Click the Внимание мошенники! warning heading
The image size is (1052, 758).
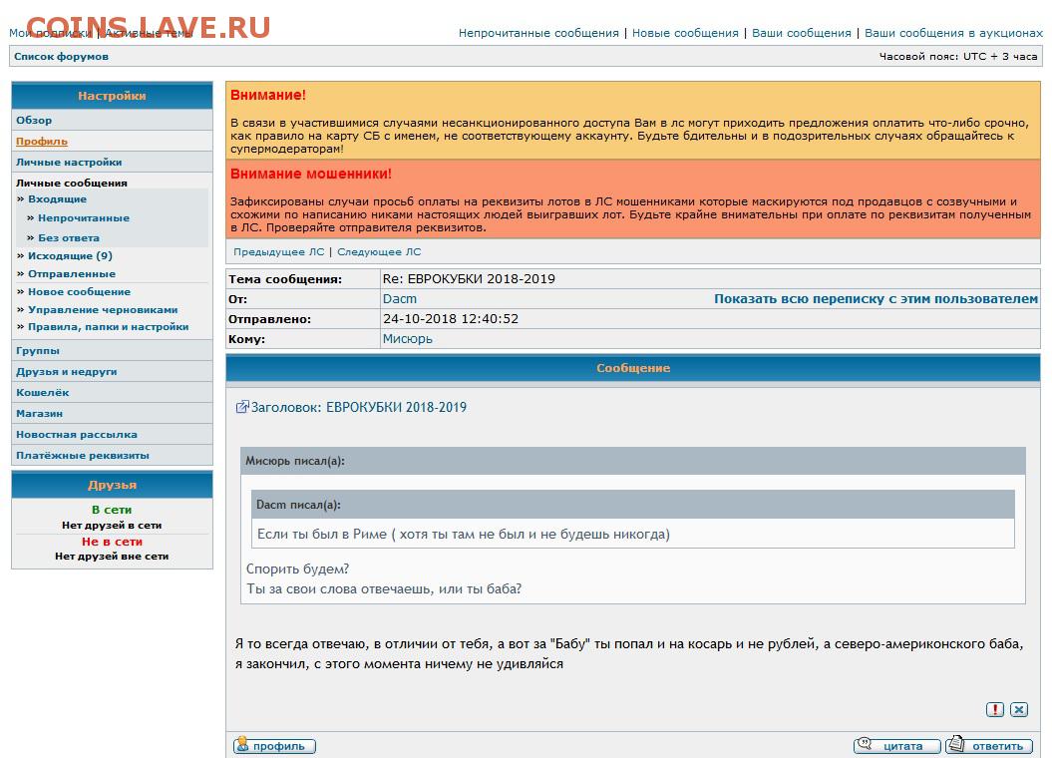311,174
